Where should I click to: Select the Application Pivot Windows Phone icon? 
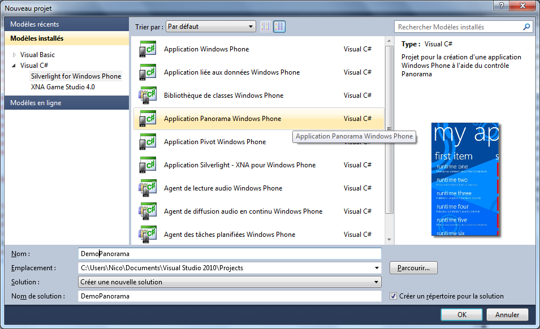point(147,142)
